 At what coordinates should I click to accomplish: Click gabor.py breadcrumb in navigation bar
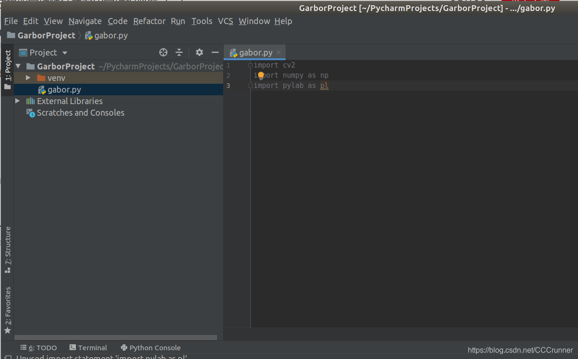[x=106, y=36]
